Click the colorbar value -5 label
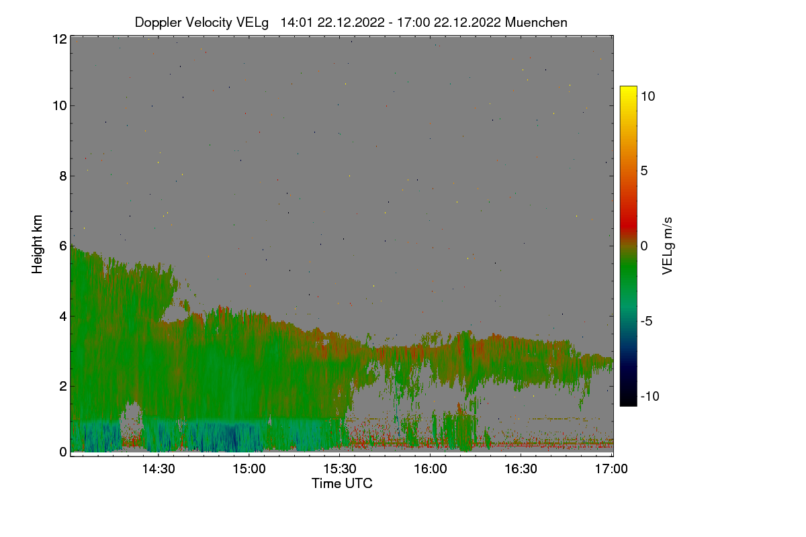Screen dimensions: 806x537 point(645,321)
